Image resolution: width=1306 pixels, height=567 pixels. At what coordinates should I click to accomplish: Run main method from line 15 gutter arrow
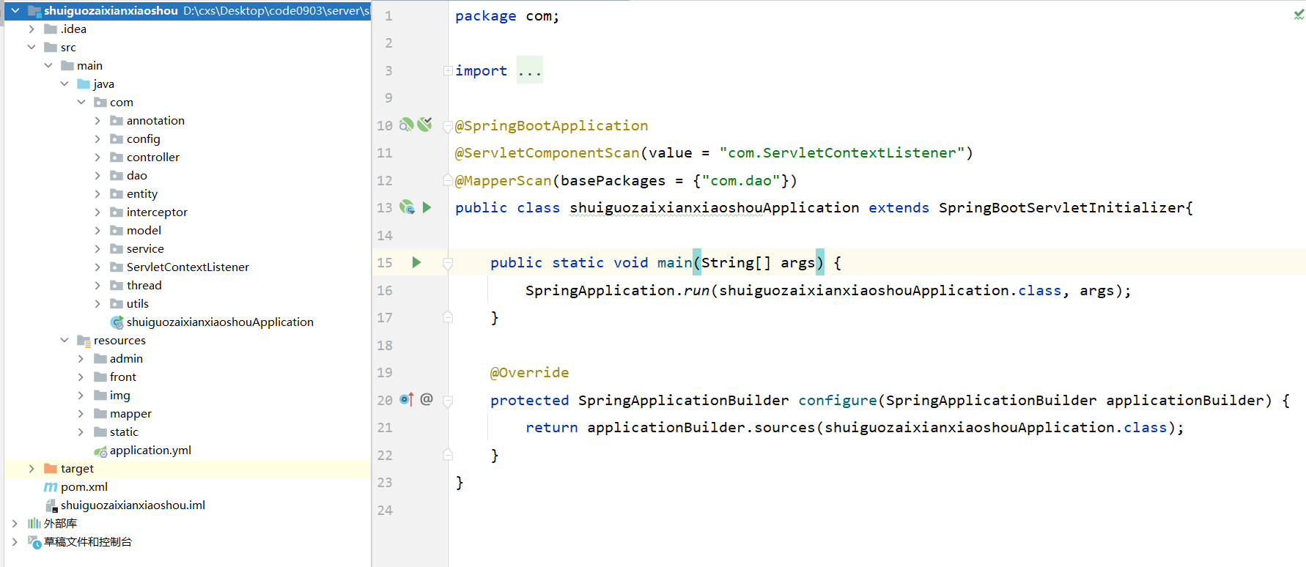pyautogui.click(x=416, y=262)
